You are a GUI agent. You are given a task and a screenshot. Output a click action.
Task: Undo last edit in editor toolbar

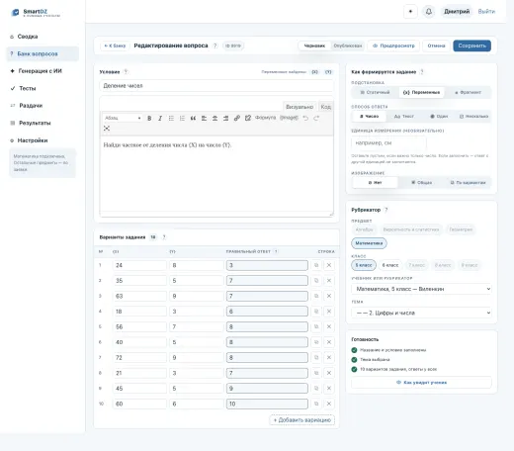click(x=305, y=118)
